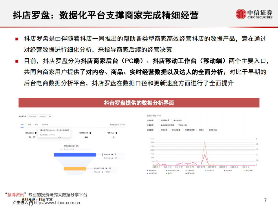Enable 商品详情页浏览量 checkbox in 流量数据 row

pyautogui.click(x=159, y=125)
